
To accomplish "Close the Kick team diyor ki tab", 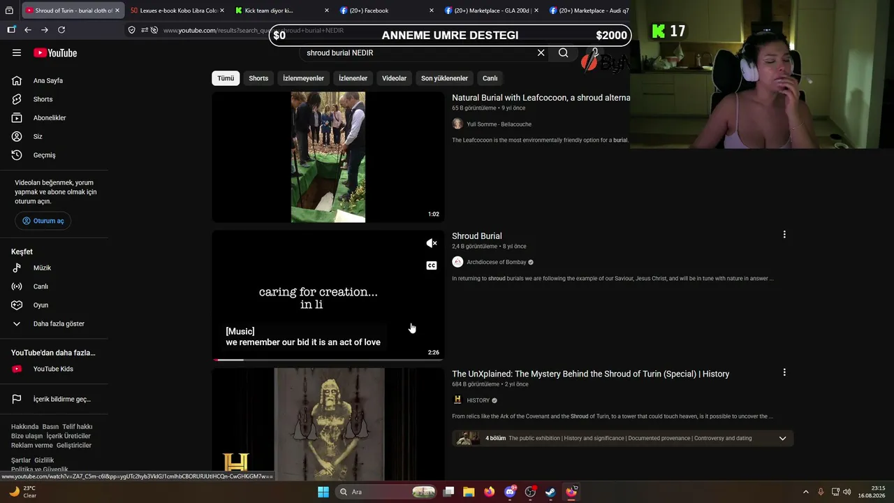I will pyautogui.click(x=327, y=10).
